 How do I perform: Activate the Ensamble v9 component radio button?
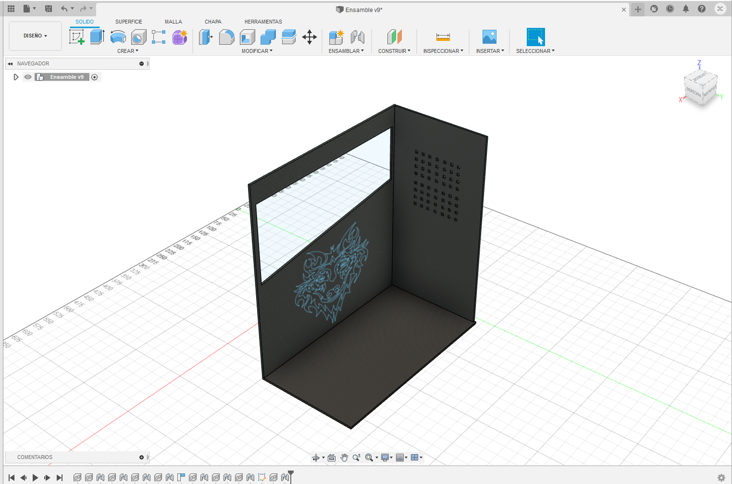tap(95, 77)
